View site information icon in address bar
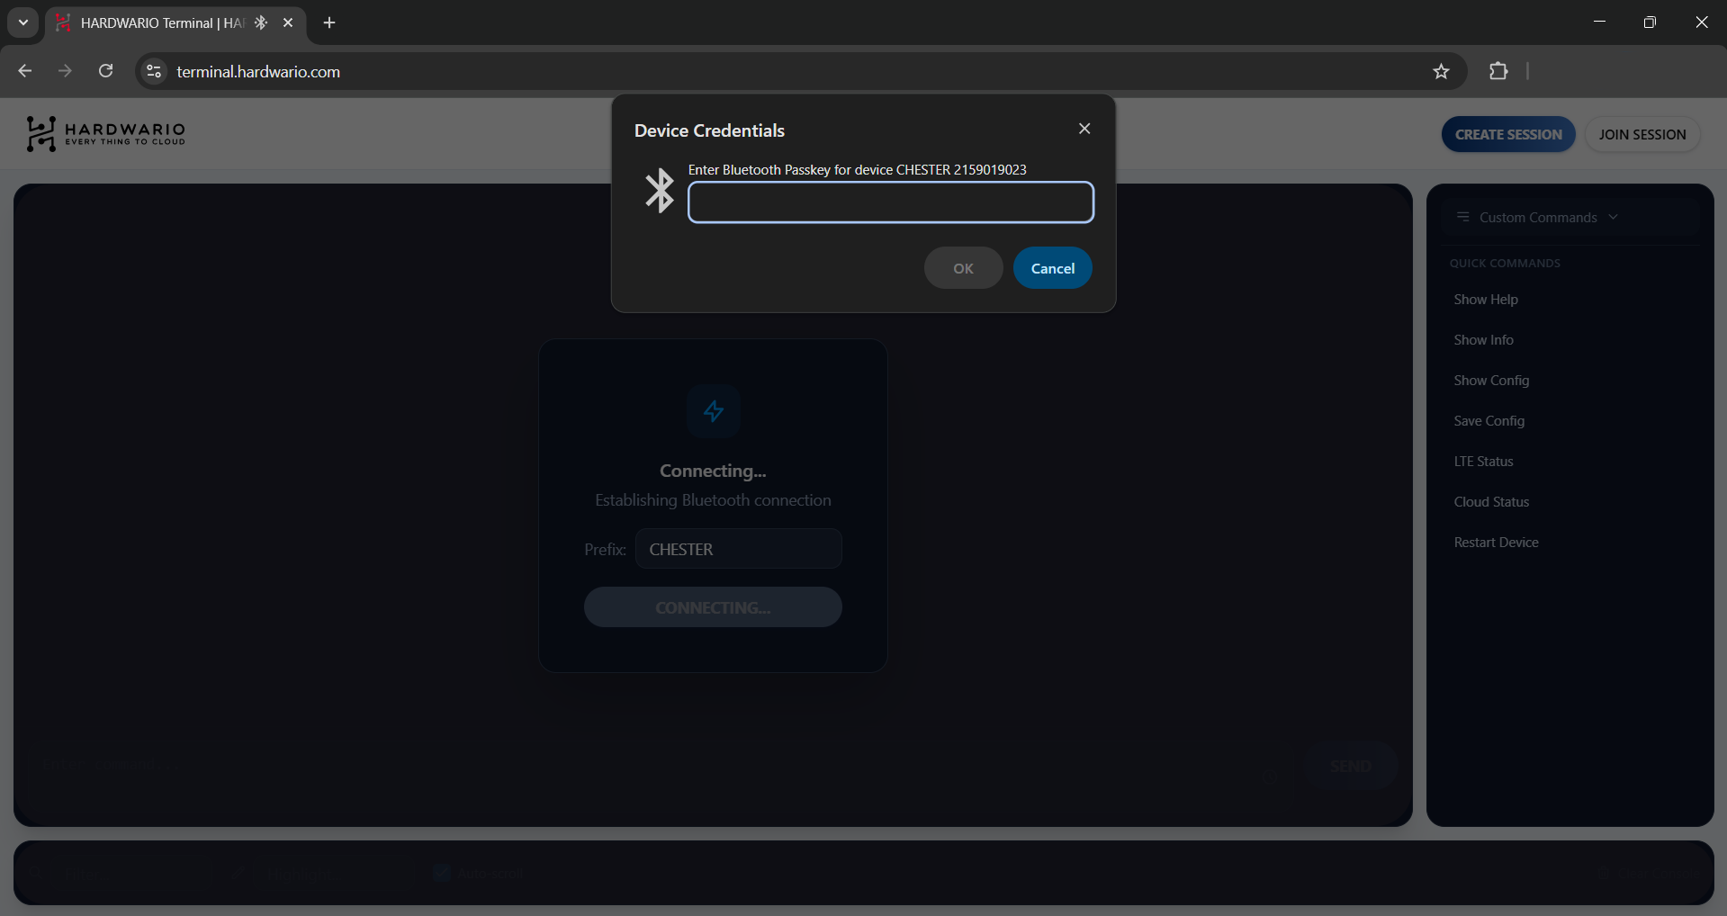This screenshot has height=916, width=1727. point(154,71)
